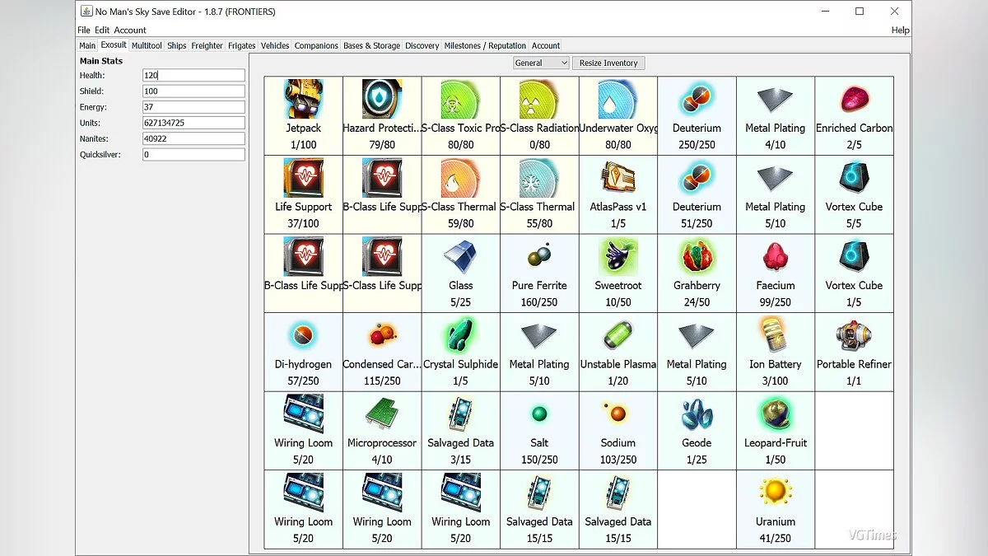Open the File menu

point(84,30)
